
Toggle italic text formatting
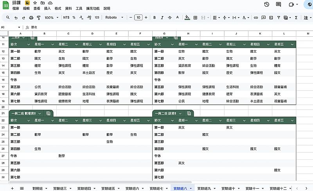point(162,18)
